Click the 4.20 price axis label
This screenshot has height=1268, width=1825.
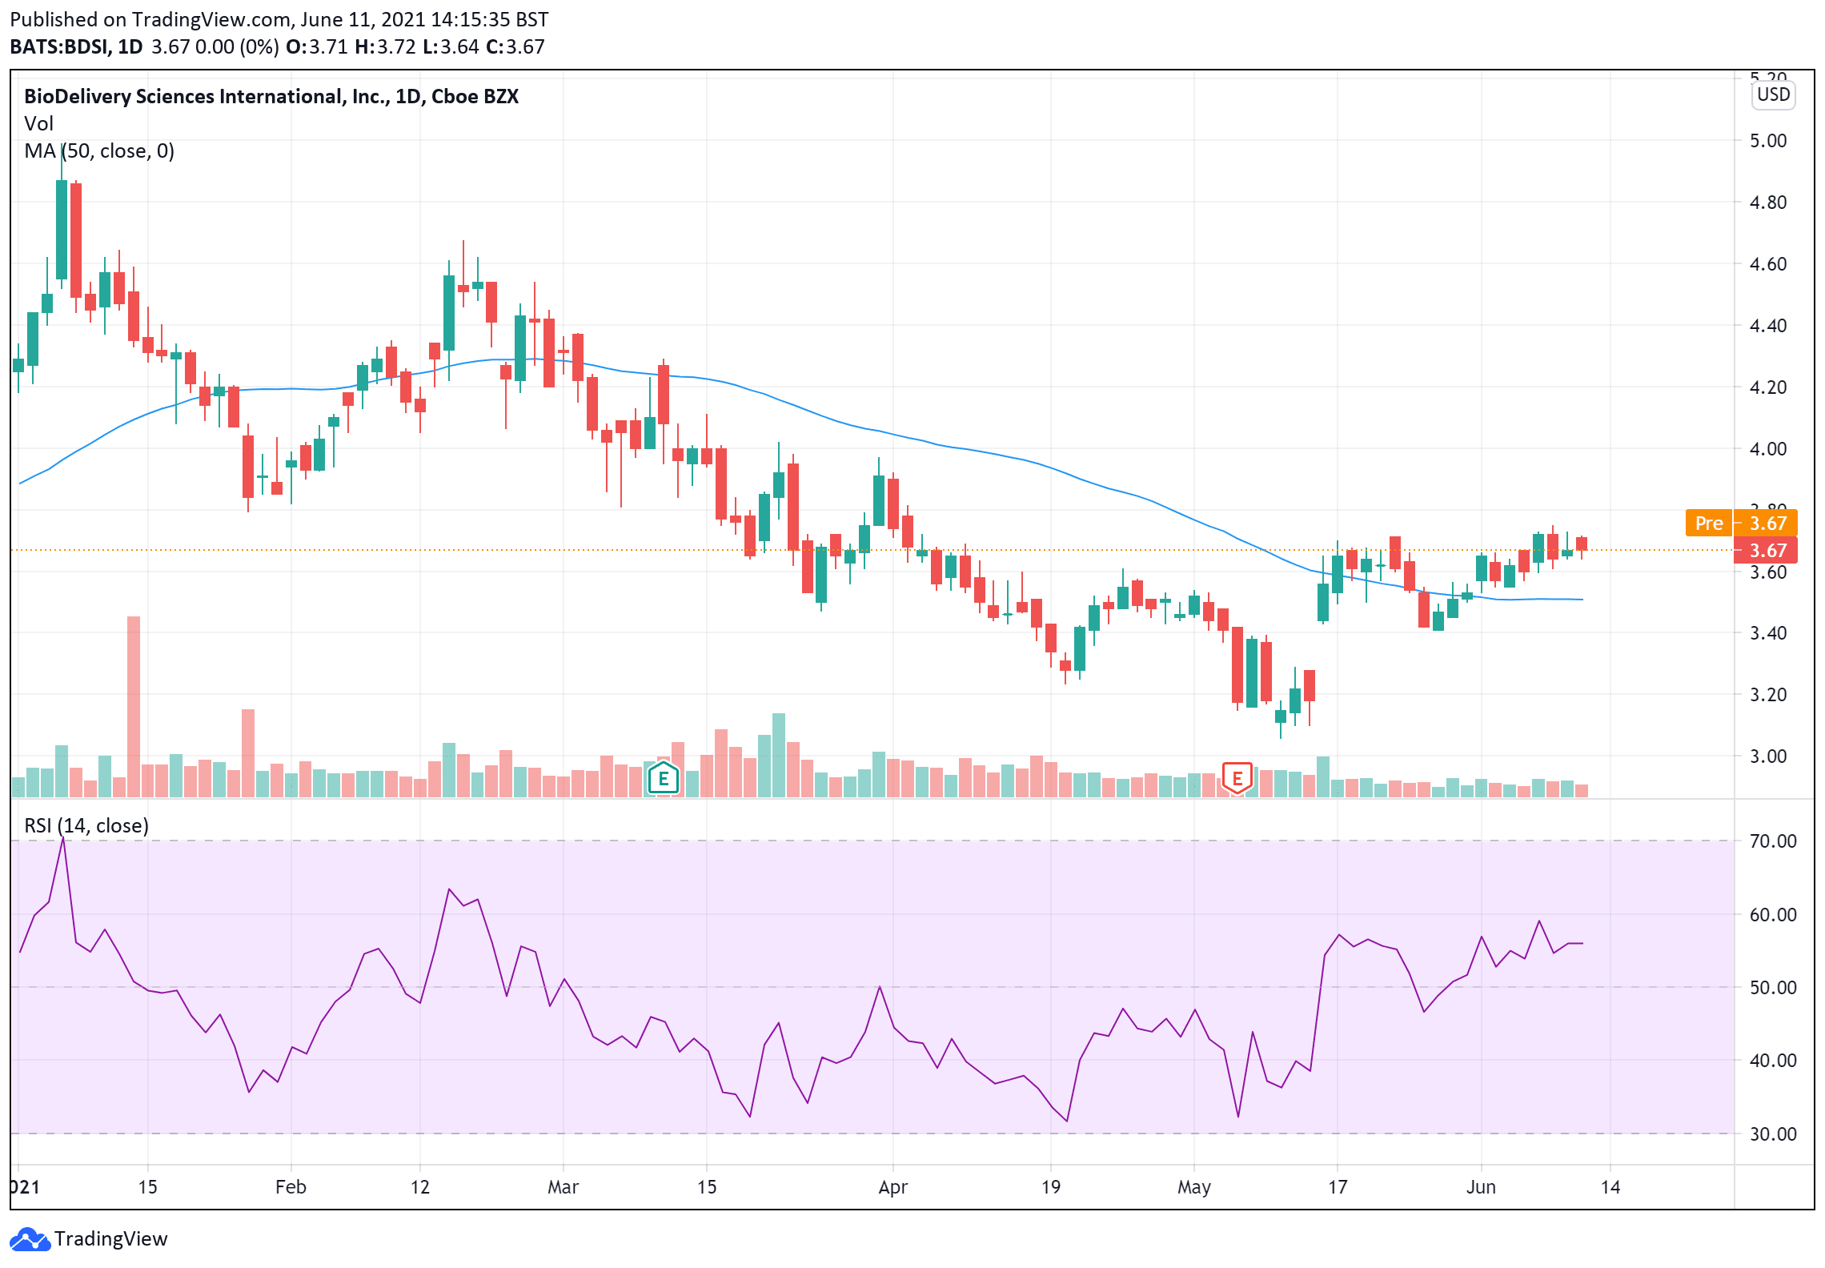pyautogui.click(x=1767, y=387)
